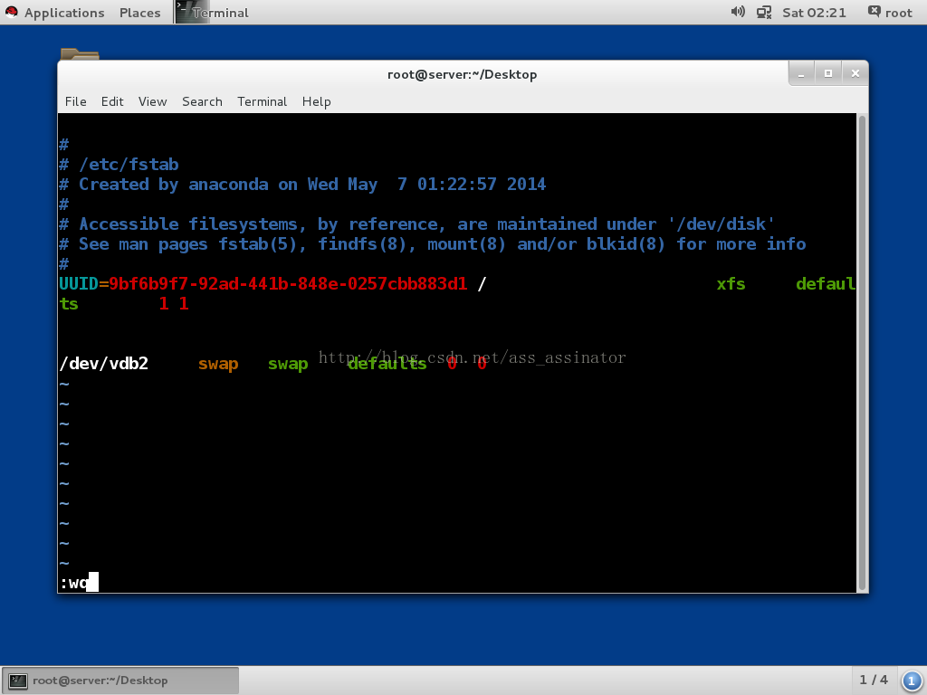Click the xfs filesystem type text
The width and height of the screenshot is (927, 695).
tap(731, 283)
